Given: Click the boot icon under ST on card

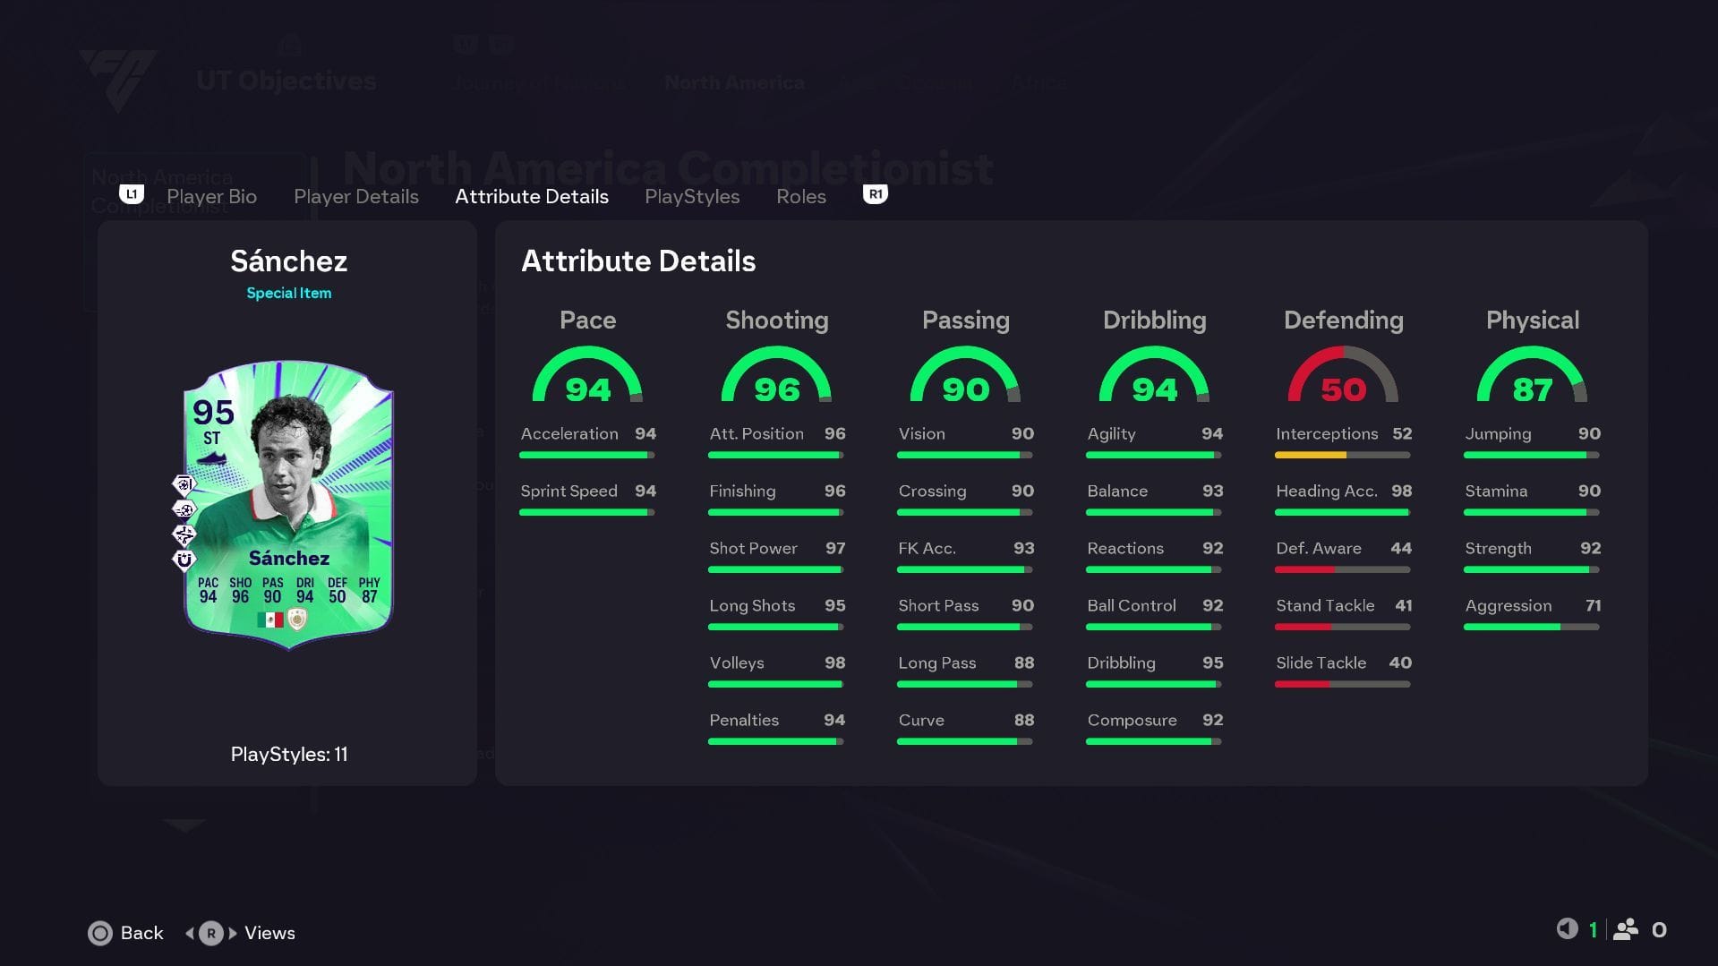Looking at the screenshot, I should click(x=211, y=458).
